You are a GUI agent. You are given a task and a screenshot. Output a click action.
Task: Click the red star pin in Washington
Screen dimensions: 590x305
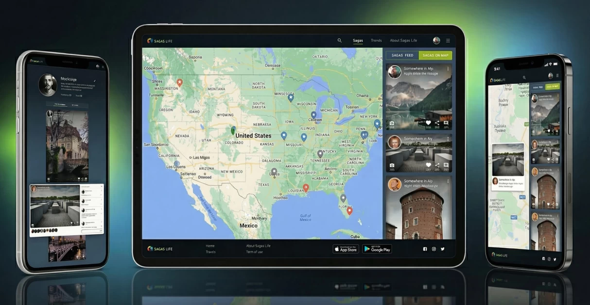(x=180, y=82)
